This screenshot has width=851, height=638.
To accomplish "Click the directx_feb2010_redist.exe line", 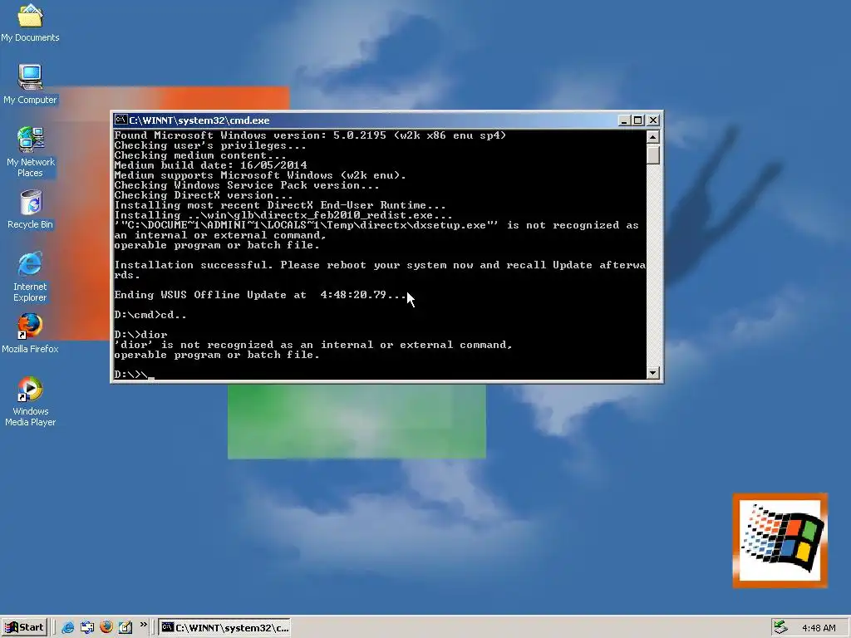I will [283, 215].
